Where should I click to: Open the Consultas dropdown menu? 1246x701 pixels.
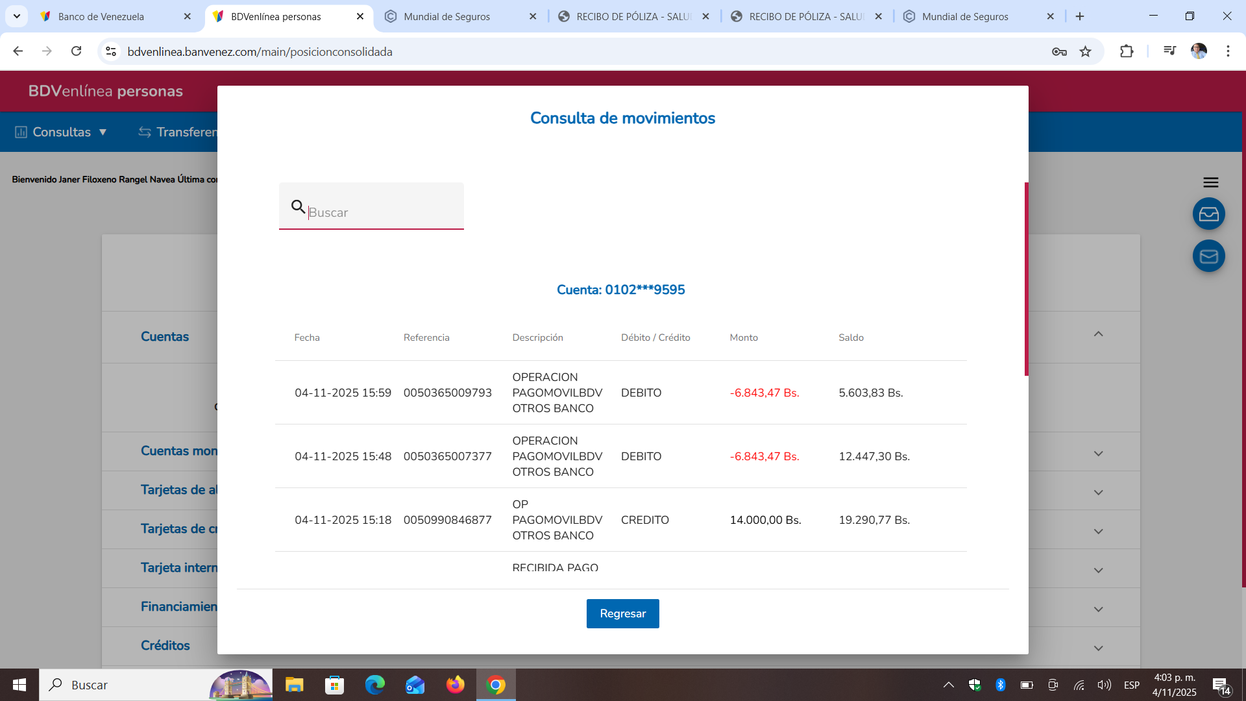[x=62, y=132]
